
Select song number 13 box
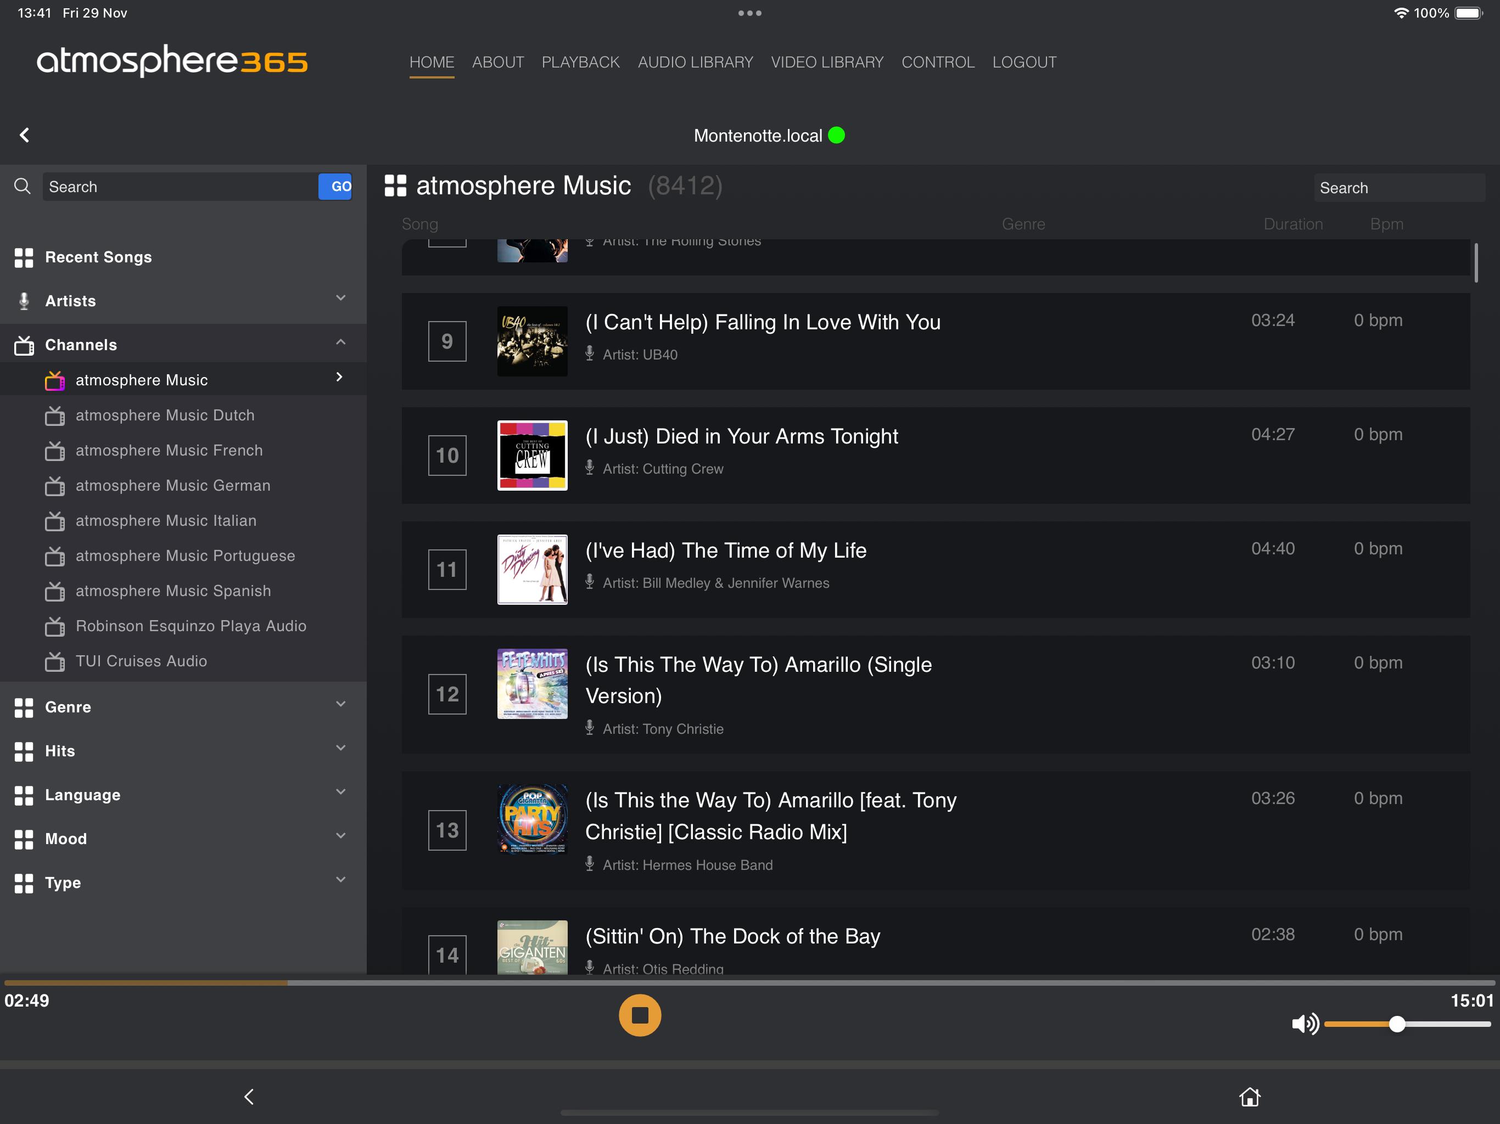tap(447, 830)
